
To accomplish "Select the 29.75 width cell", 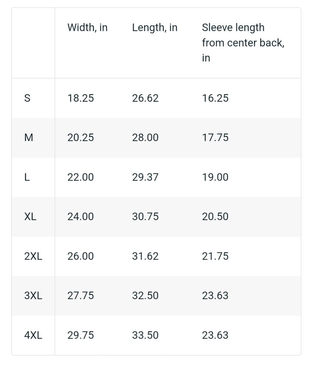I will [81, 335].
